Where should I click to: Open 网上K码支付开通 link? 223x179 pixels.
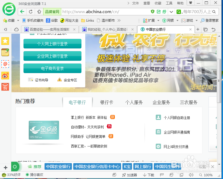click(x=176, y=146)
